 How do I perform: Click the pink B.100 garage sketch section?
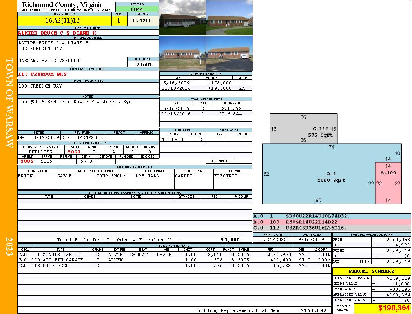click(x=388, y=183)
